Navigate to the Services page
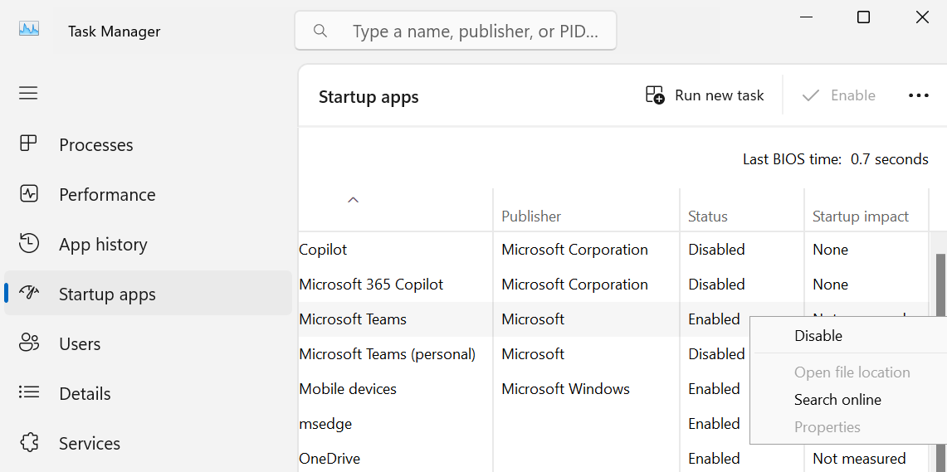 pos(90,443)
